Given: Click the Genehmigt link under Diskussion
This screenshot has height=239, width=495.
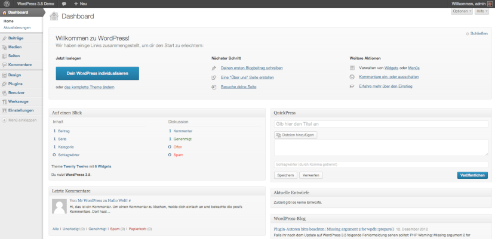Looking at the screenshot, I should (183, 139).
